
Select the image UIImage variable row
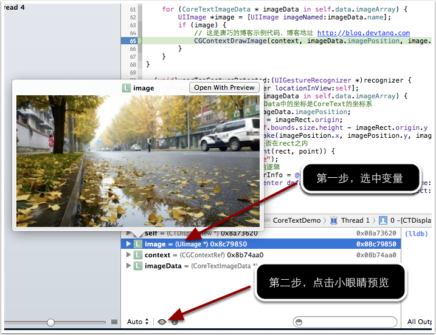[x=243, y=244]
